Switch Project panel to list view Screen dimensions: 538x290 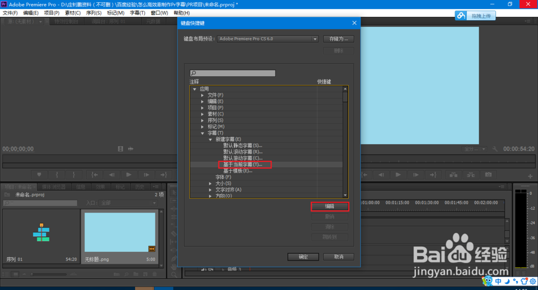(6, 274)
